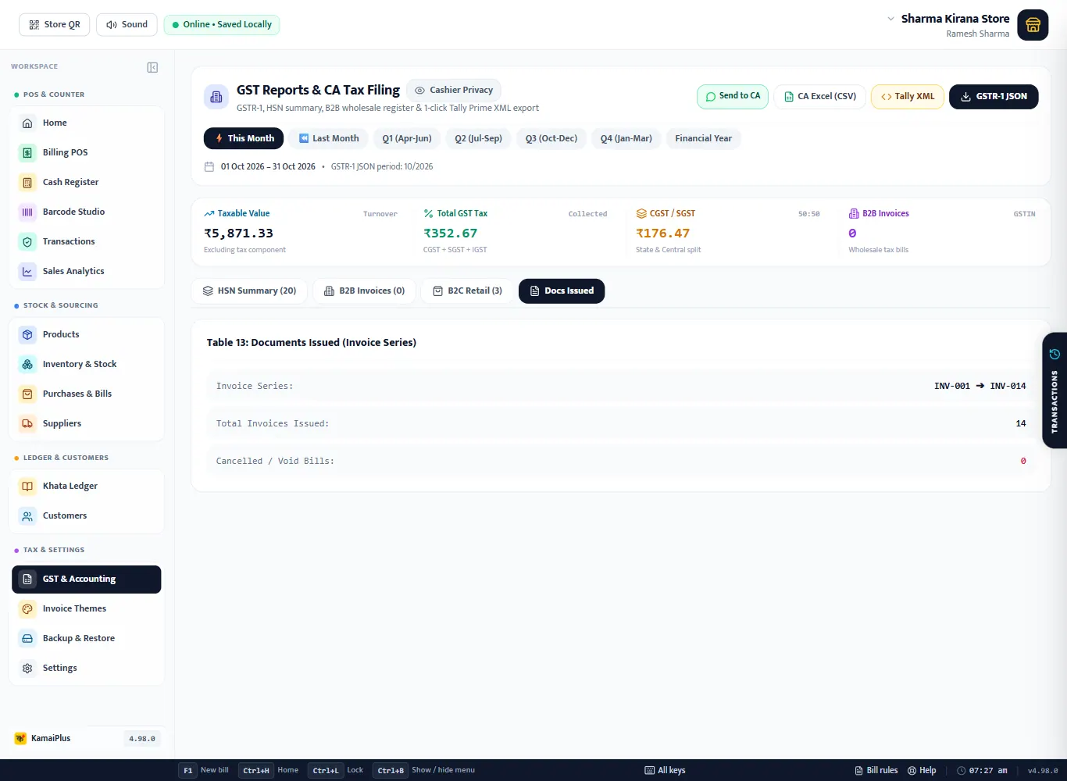Collapse the workspace sidebar panel icon
Viewport: 1067px width, 781px height.
pyautogui.click(x=152, y=67)
